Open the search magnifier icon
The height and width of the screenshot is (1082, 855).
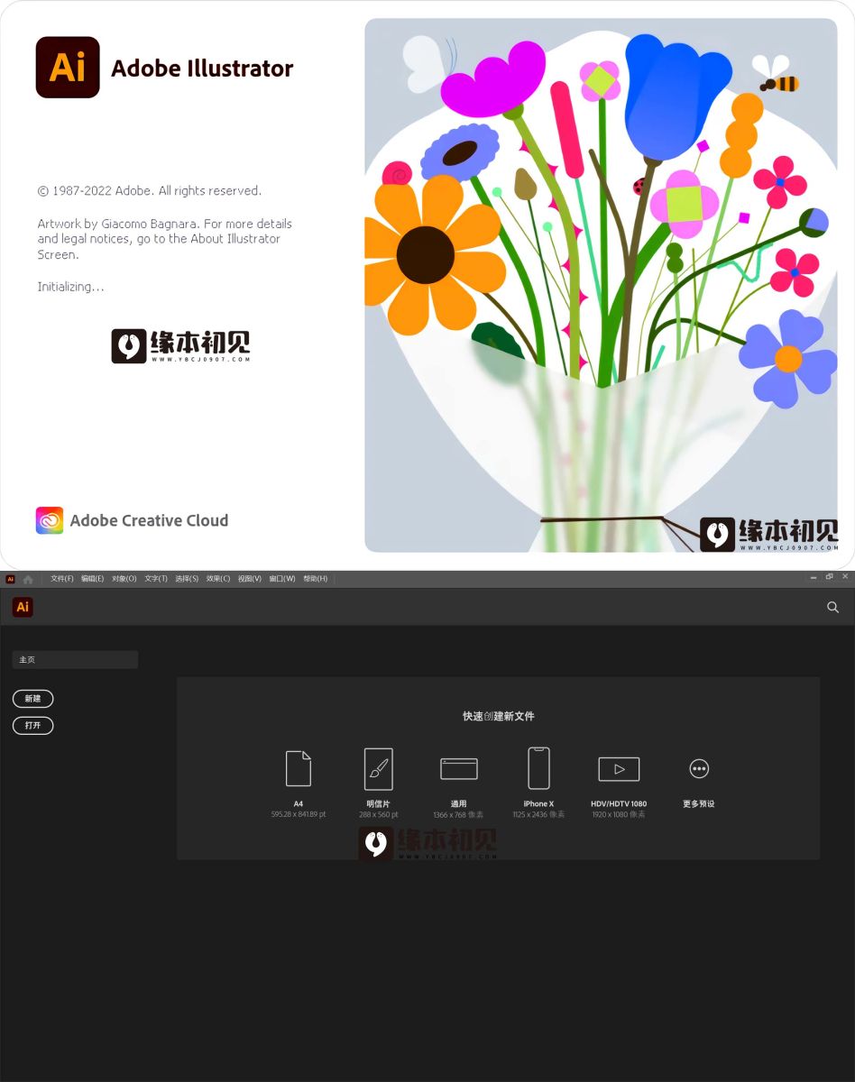833,607
